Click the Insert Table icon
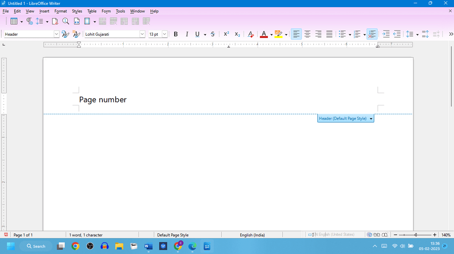Image resolution: width=454 pixels, height=254 pixels. click(14, 21)
